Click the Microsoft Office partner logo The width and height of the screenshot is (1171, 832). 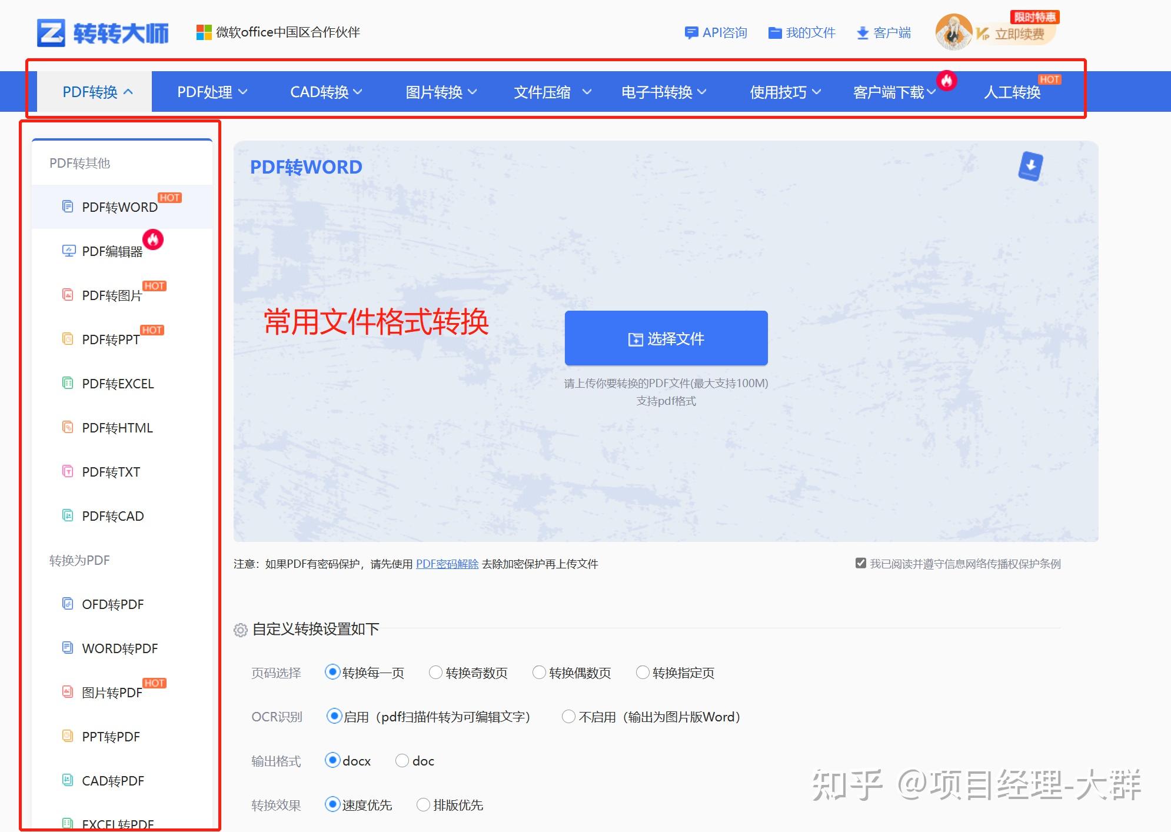[205, 32]
